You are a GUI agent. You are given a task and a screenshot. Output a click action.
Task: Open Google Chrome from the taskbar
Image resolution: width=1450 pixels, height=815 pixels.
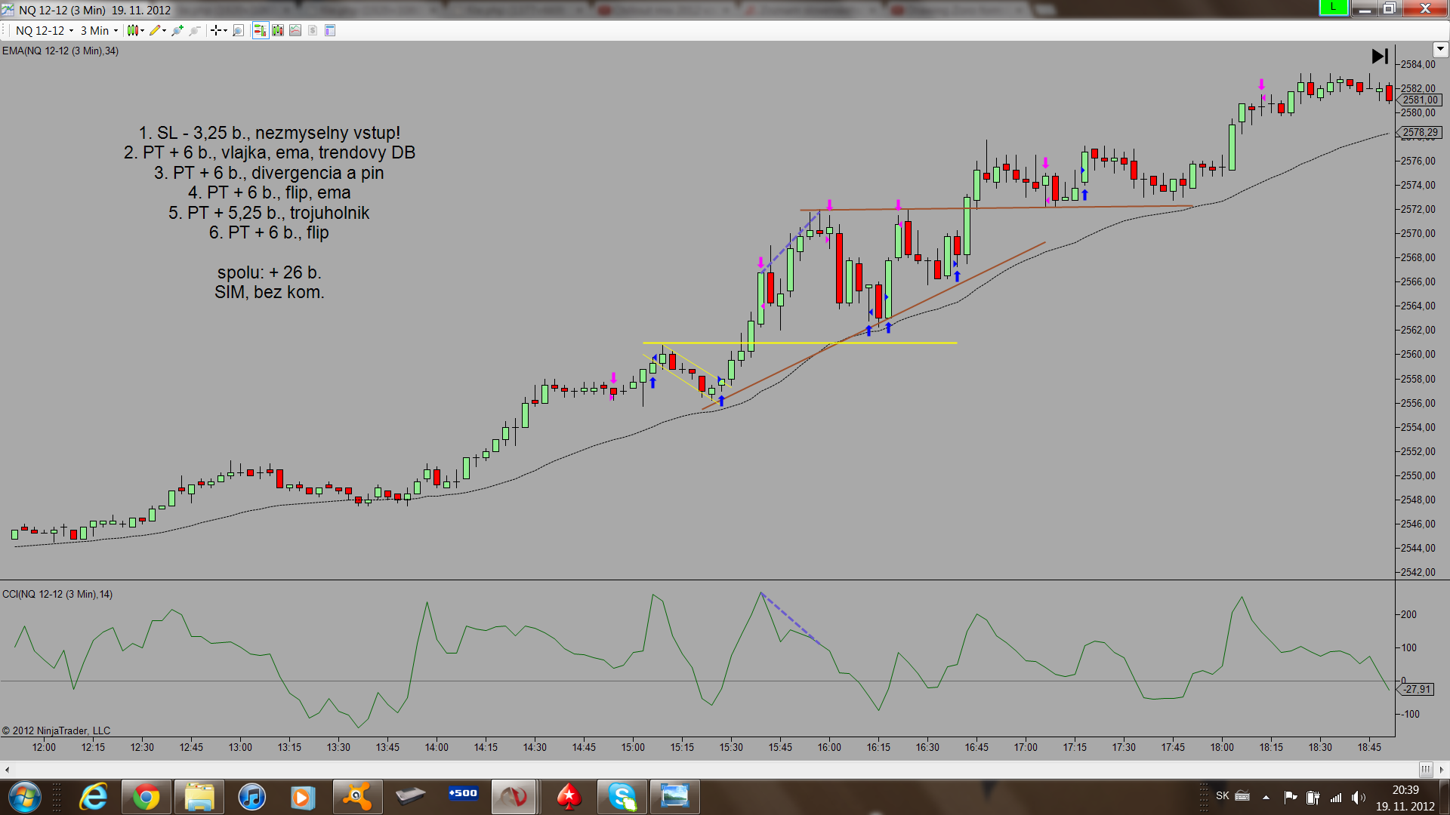click(147, 797)
